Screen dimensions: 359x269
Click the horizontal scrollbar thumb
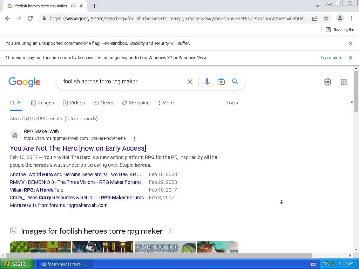(x=159, y=255)
